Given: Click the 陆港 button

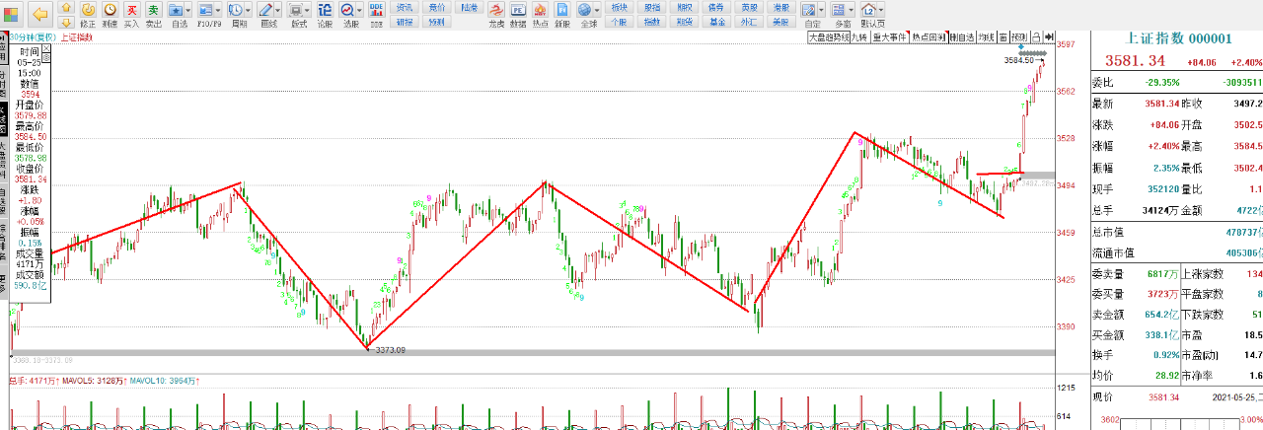Looking at the screenshot, I should pyautogui.click(x=469, y=7).
